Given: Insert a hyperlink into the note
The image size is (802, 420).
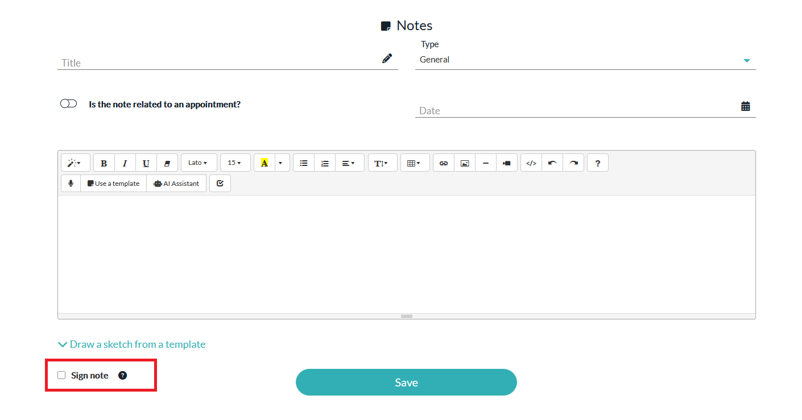Looking at the screenshot, I should 444,163.
